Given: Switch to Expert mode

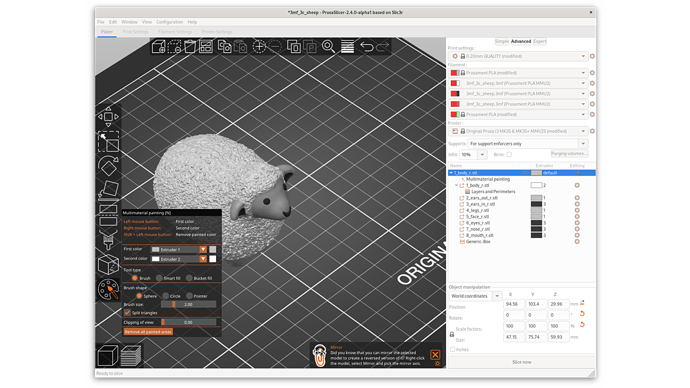Looking at the screenshot, I should 540,41.
